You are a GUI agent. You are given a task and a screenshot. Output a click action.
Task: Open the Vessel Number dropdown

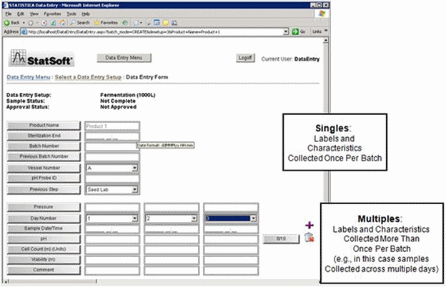pos(134,168)
